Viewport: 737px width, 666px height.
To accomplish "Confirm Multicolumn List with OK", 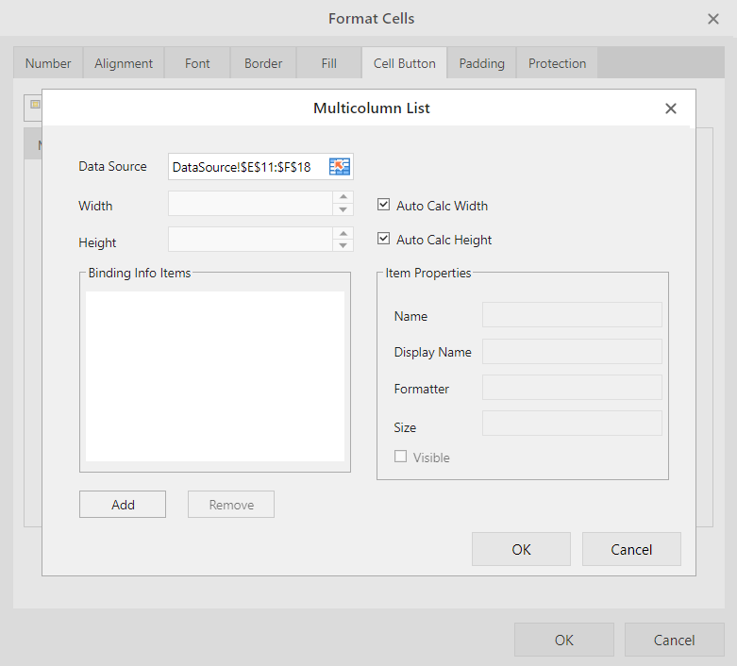I will [521, 549].
